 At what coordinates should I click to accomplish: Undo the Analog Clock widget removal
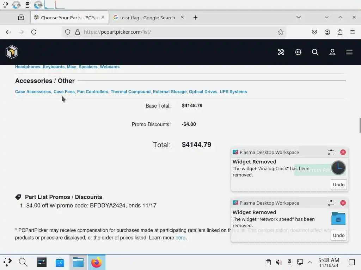338,185
